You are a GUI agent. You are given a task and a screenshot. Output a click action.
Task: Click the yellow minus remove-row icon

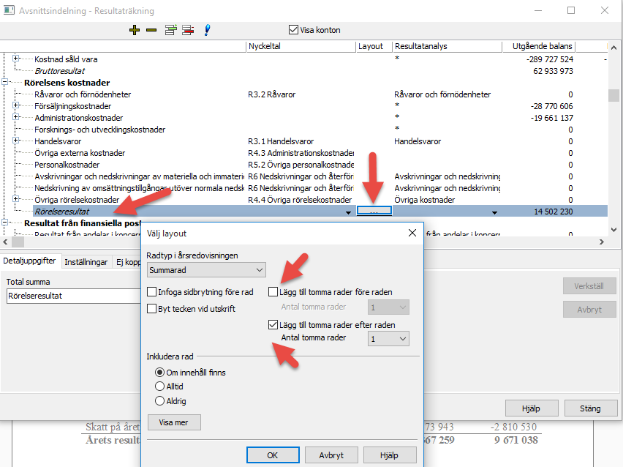tap(151, 30)
